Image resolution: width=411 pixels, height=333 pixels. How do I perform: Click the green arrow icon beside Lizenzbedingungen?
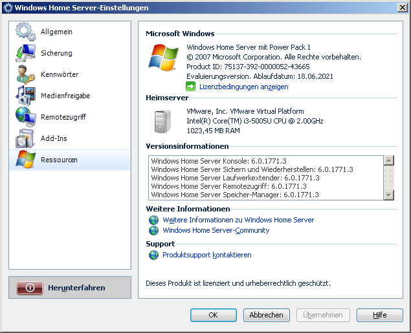[190, 87]
